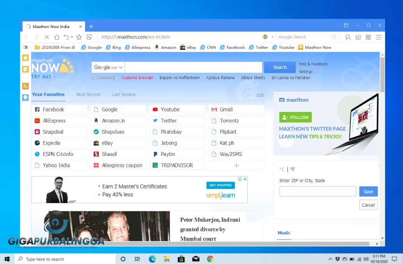
Task: Select the lightbulb SkyNote icon in sidebar
Action: click(x=25, y=97)
